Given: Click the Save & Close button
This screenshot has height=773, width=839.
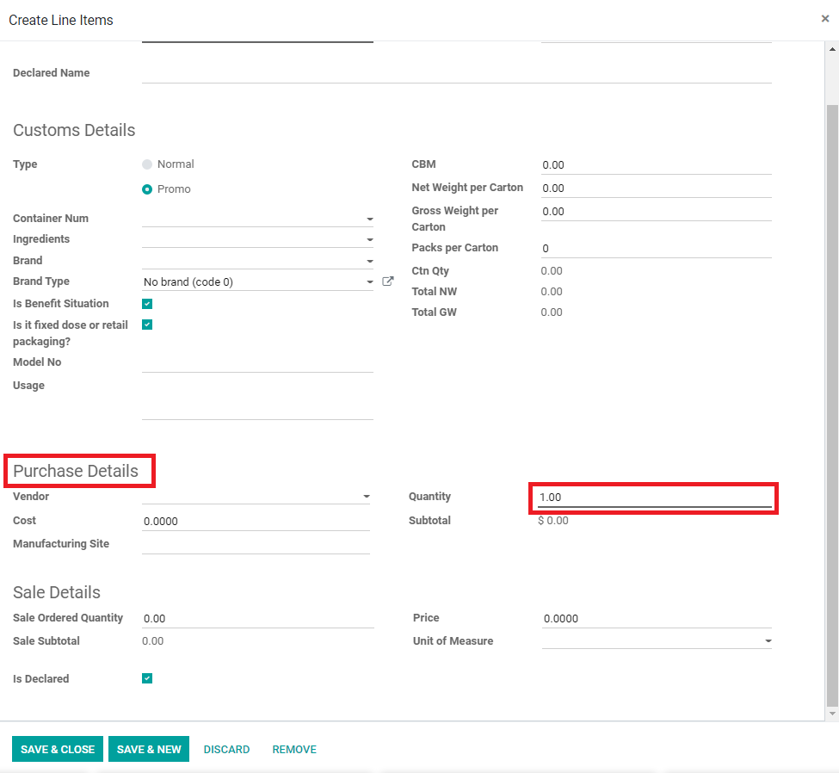Looking at the screenshot, I should 58,749.
